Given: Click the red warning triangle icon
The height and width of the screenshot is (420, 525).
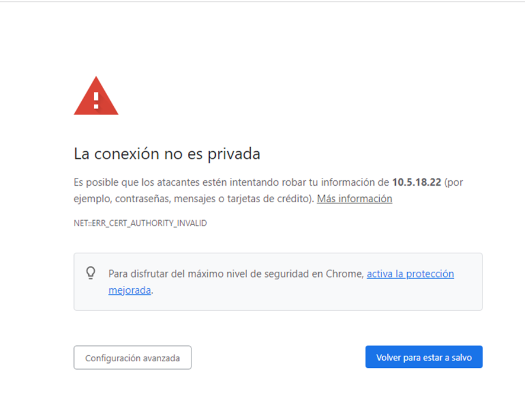Looking at the screenshot, I should [x=96, y=96].
